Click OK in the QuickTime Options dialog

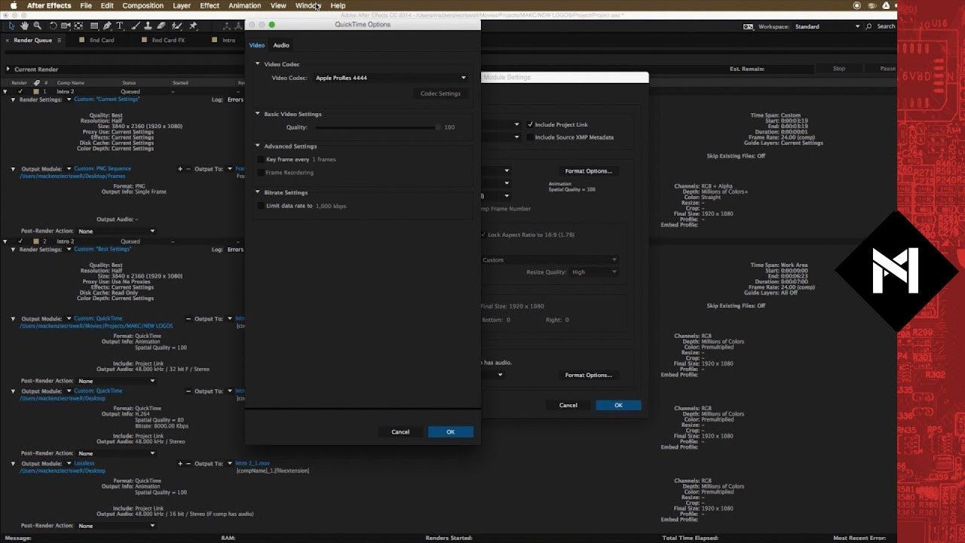450,432
